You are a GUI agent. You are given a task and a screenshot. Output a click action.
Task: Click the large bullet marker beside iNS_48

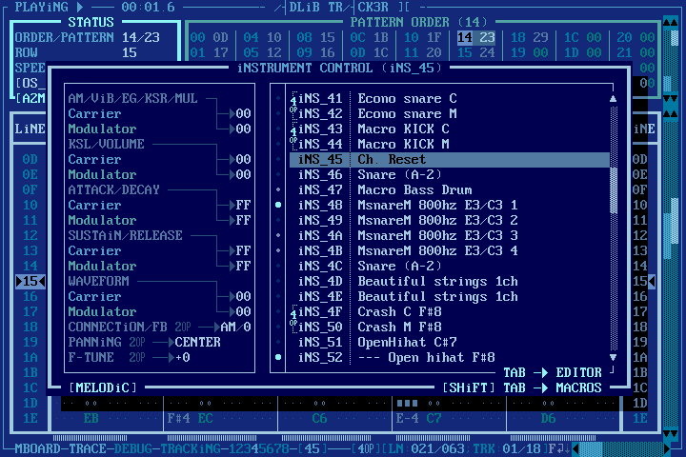[278, 205]
